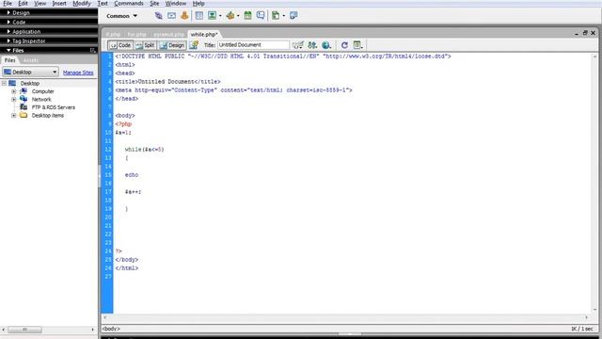
Task: Open the Edit menu
Action: (23, 4)
